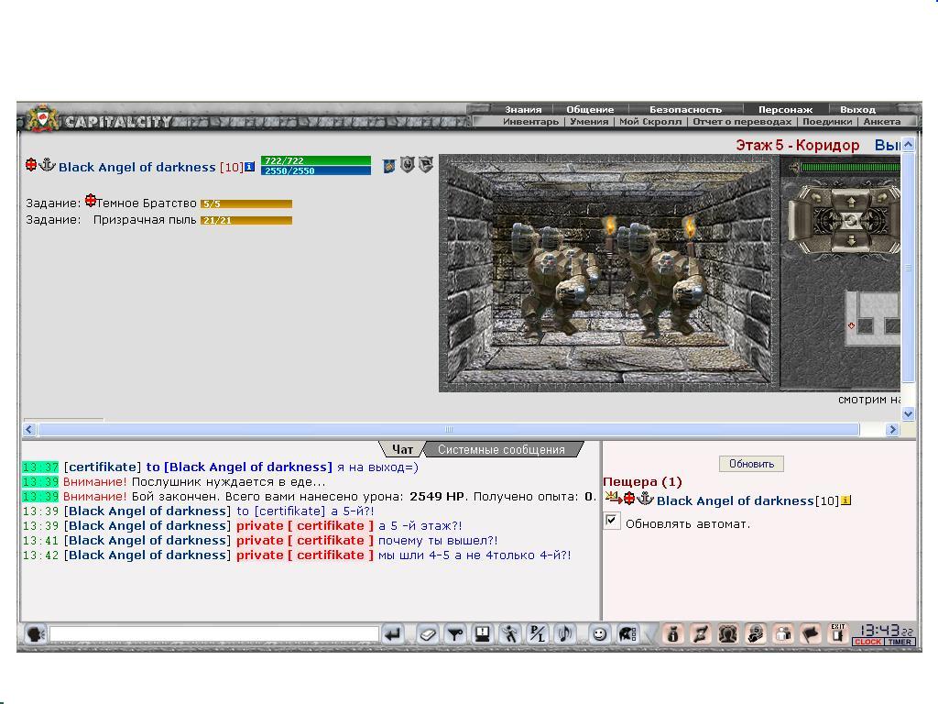938x704 pixels.
Task: Click the horizontal scrollbar right arrow
Action: 892,429
